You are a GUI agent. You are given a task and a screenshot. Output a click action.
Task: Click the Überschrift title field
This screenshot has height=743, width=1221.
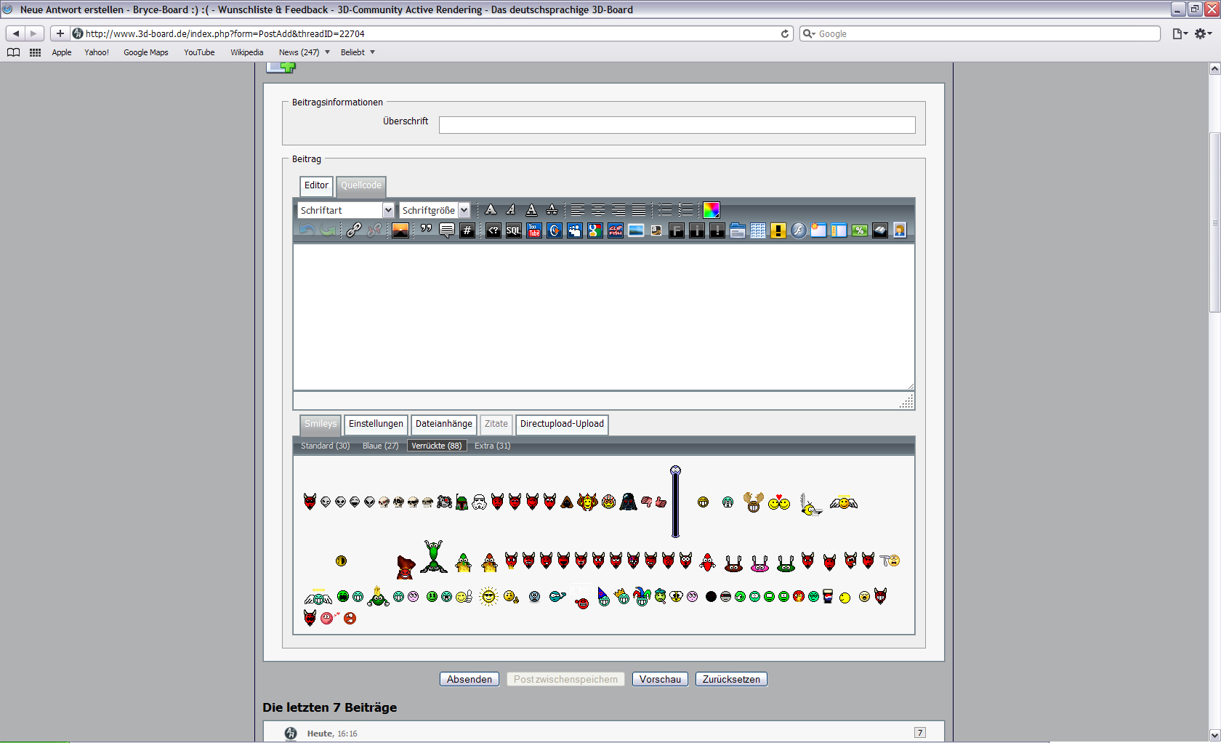[x=677, y=125]
